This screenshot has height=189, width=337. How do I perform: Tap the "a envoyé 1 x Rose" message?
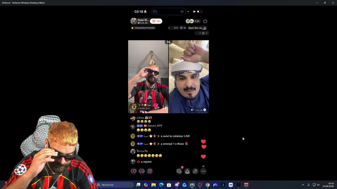[174, 144]
